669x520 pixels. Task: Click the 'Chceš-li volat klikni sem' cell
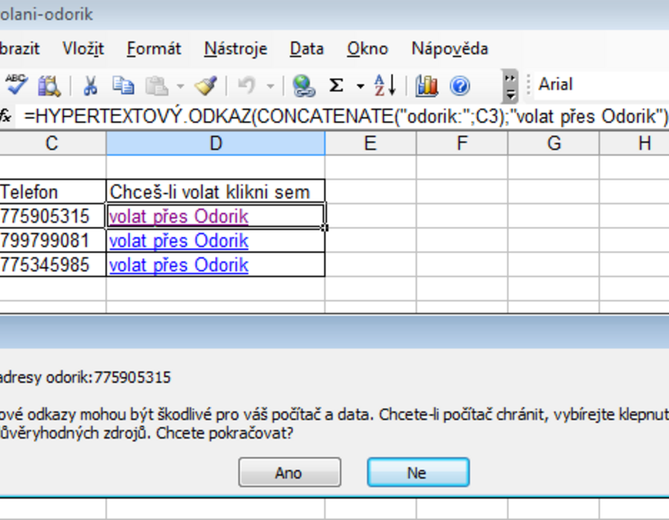pyautogui.click(x=216, y=192)
